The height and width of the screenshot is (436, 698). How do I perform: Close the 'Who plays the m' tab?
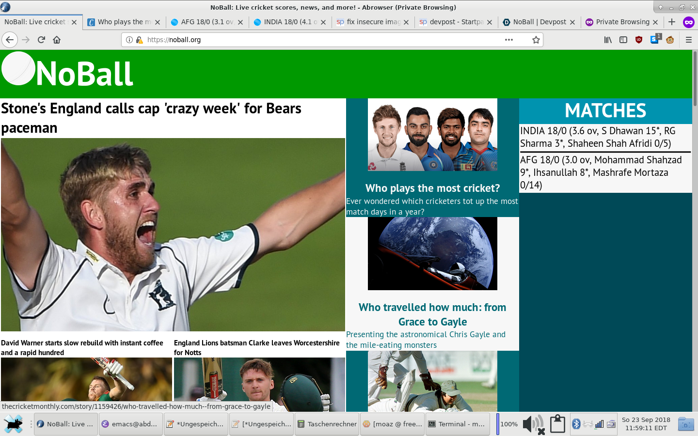pyautogui.click(x=158, y=22)
